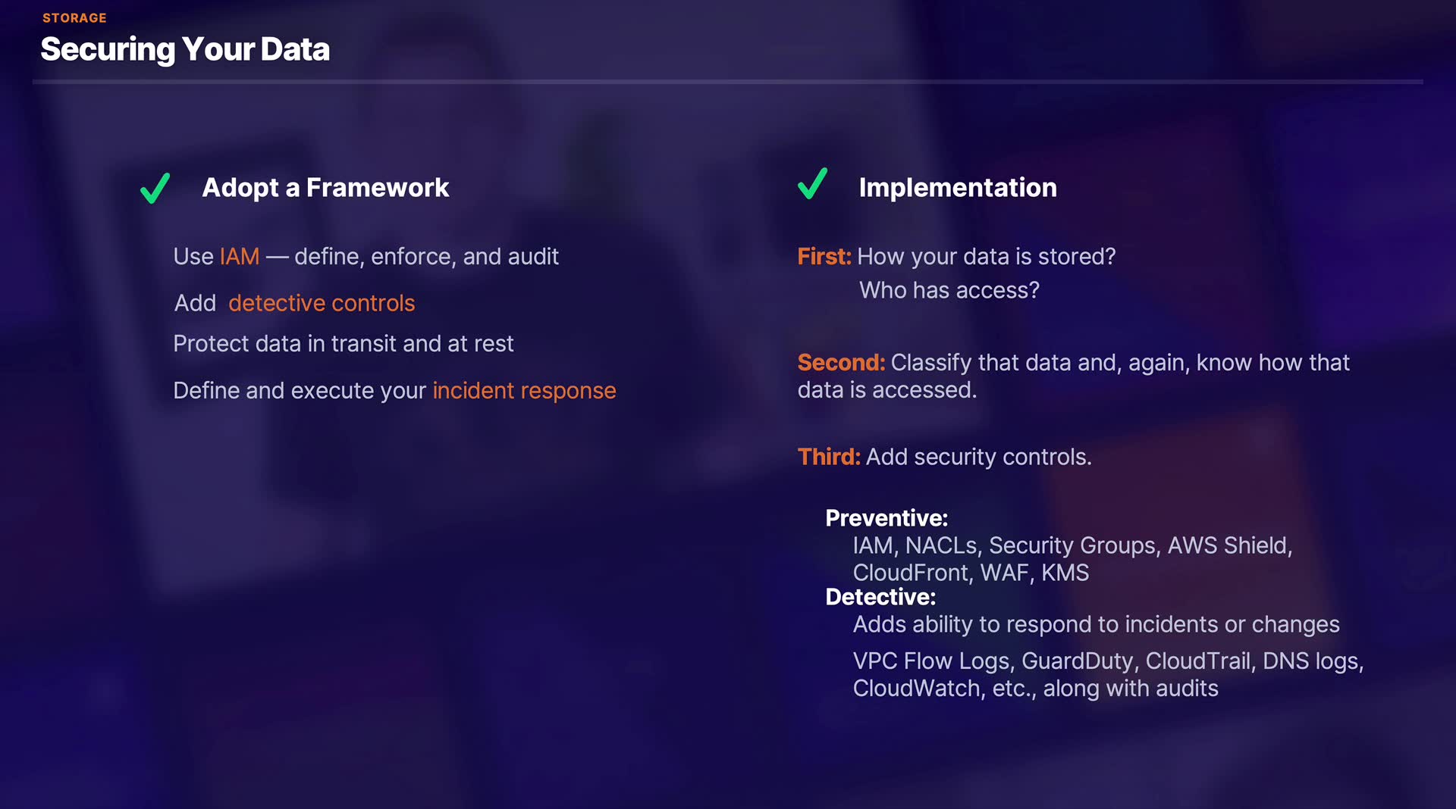Click the divider line under the slide title
This screenshot has height=809, width=1456.
tap(727, 81)
